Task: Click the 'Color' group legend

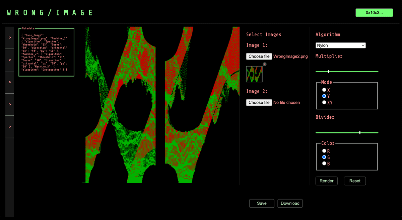Action: coord(328,143)
